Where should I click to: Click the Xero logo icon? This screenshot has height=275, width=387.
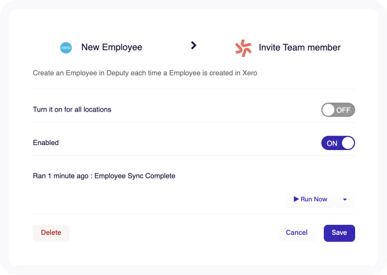[66, 48]
